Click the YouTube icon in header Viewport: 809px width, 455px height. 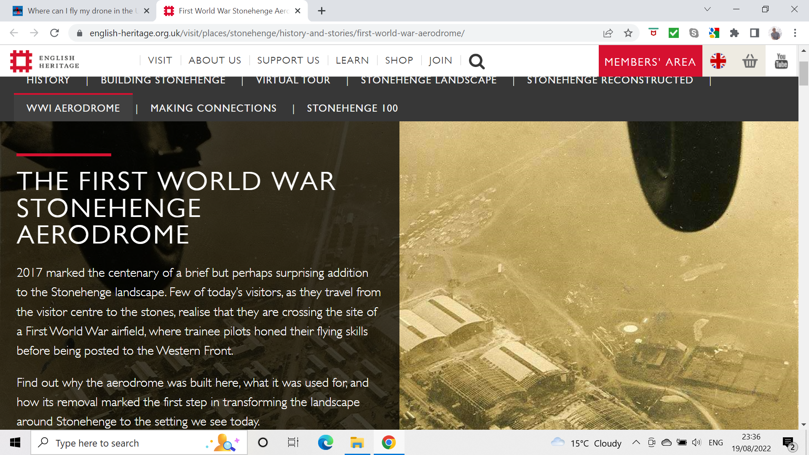781,62
